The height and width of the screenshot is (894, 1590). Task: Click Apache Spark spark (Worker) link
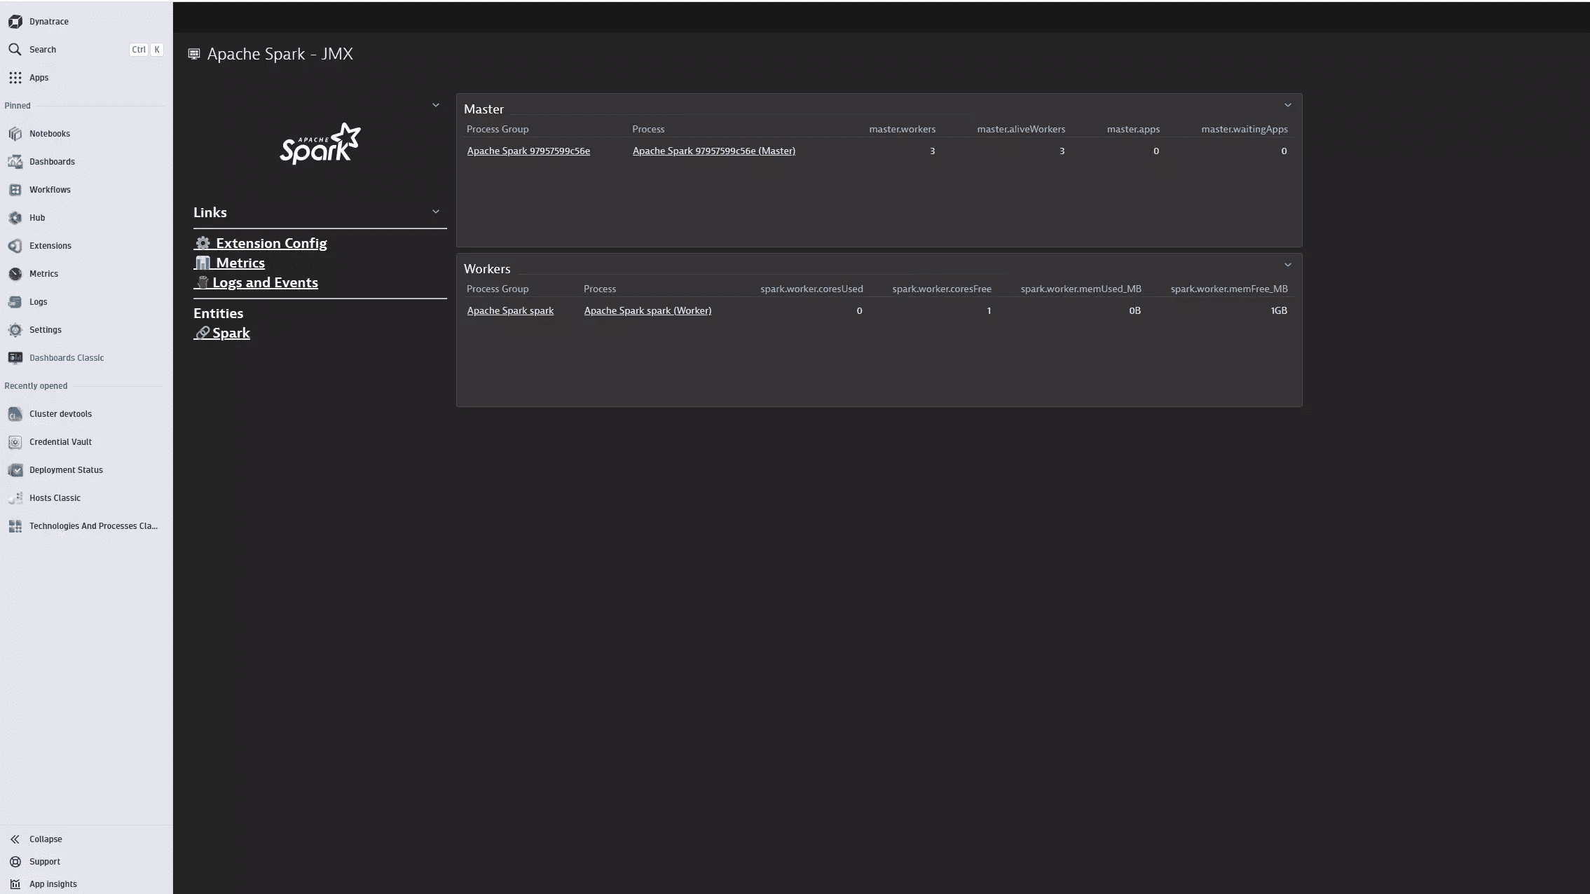click(647, 311)
